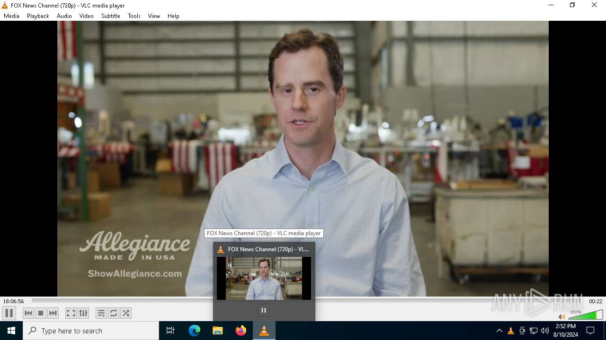Open File Explorer from taskbar

[218, 331]
